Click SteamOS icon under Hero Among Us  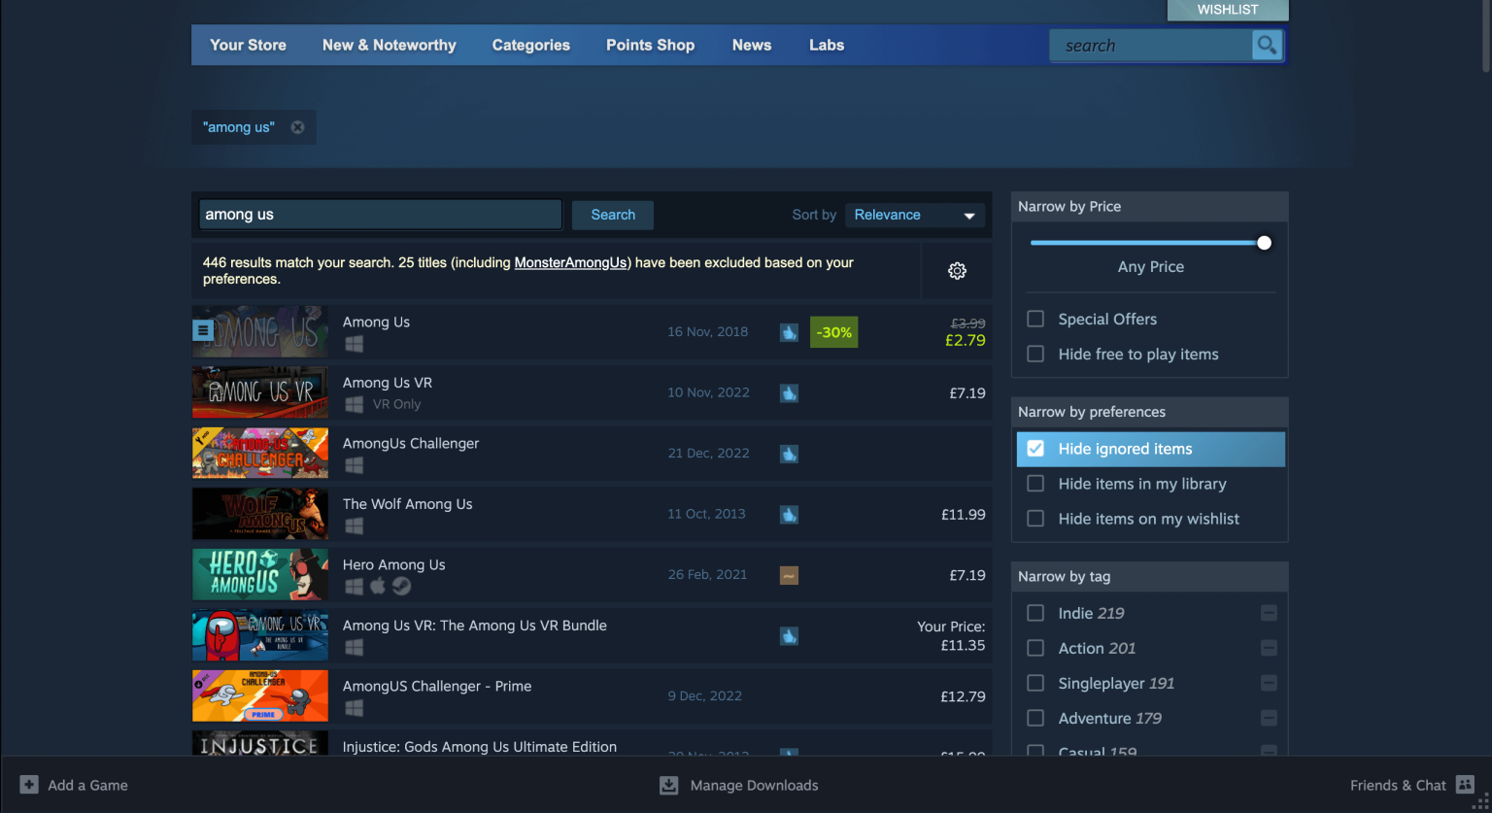[x=401, y=586]
